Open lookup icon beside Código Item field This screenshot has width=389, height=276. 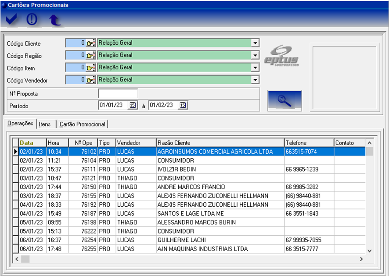90,68
